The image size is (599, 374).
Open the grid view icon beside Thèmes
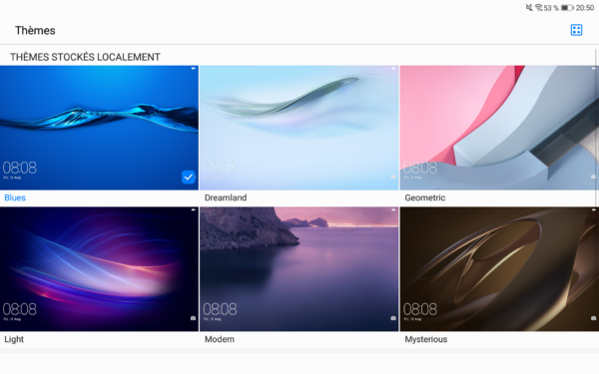point(576,30)
